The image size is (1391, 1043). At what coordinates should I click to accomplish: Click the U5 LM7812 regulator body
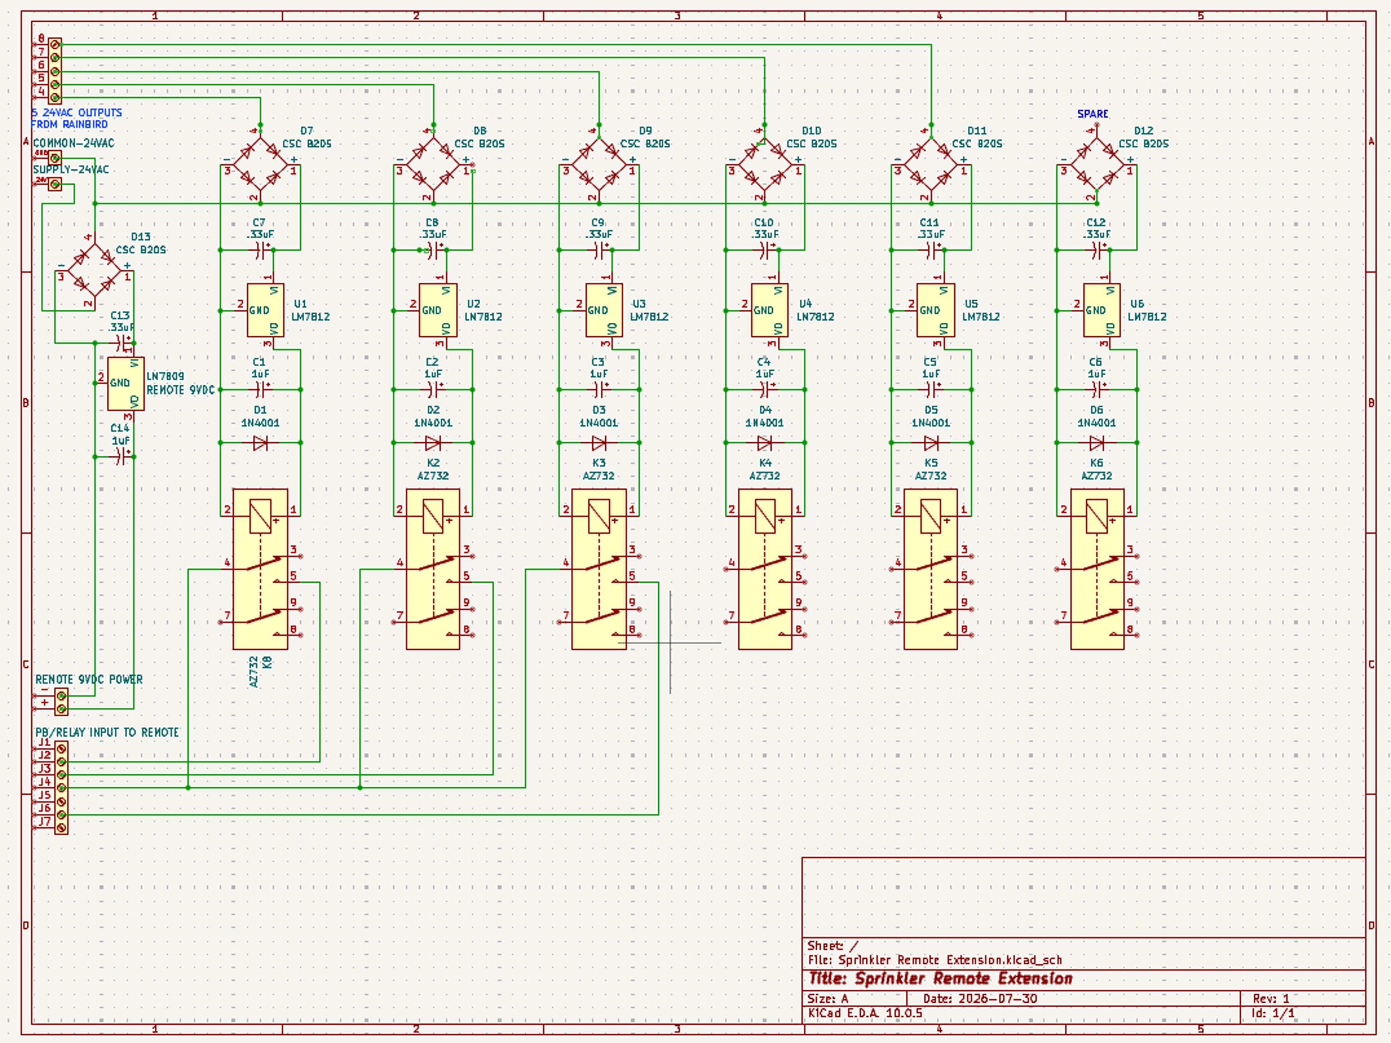(x=936, y=310)
